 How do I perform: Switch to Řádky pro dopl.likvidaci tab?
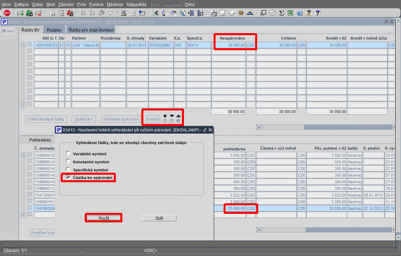click(91, 30)
